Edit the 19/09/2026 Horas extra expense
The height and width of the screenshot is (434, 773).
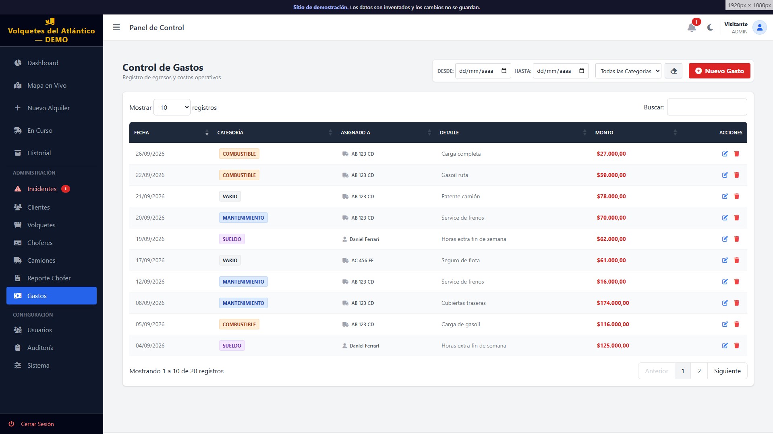pos(725,239)
